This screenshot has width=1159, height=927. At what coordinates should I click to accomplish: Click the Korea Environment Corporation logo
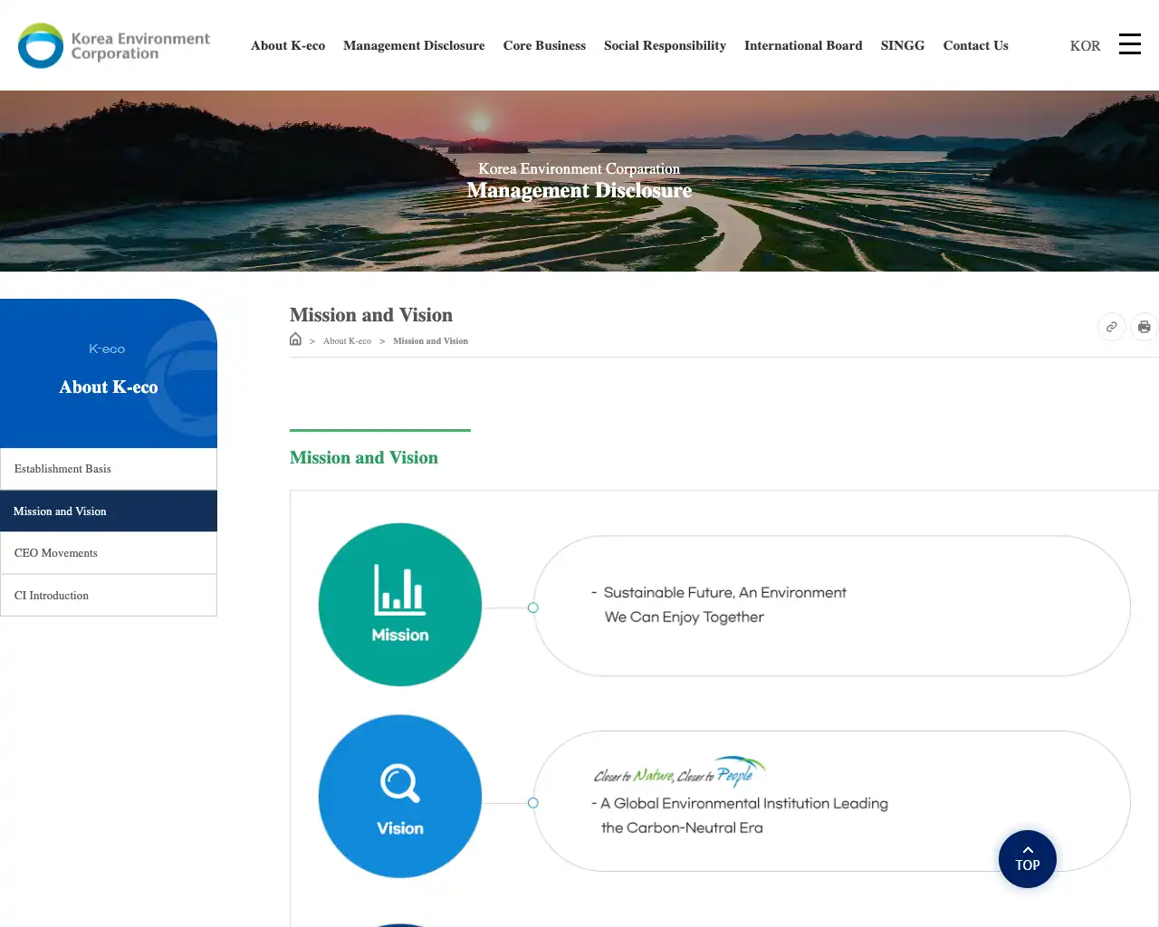113,44
